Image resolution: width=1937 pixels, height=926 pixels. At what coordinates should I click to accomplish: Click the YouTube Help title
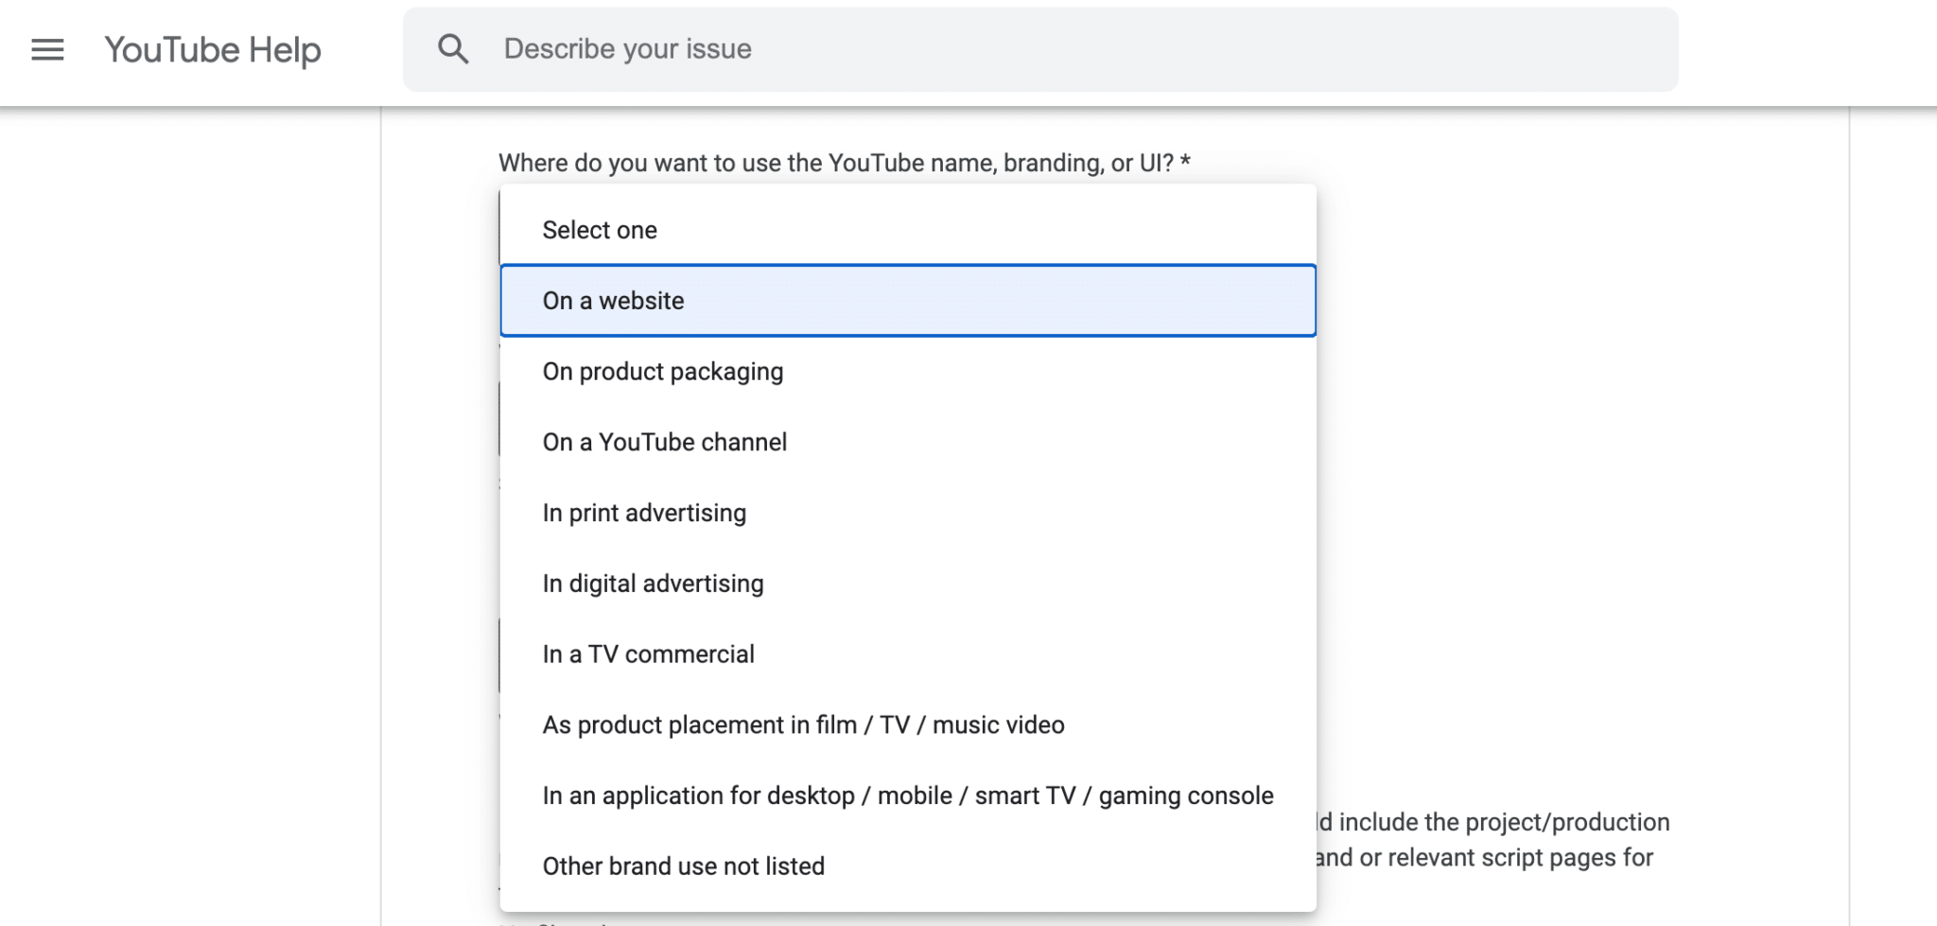(x=213, y=50)
